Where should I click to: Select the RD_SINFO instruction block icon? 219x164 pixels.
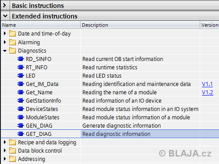pos(21,59)
